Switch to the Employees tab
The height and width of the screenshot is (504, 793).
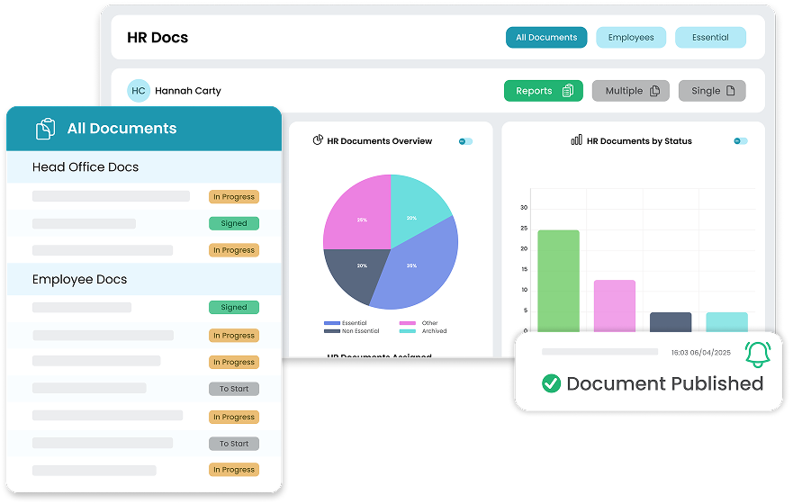point(631,38)
